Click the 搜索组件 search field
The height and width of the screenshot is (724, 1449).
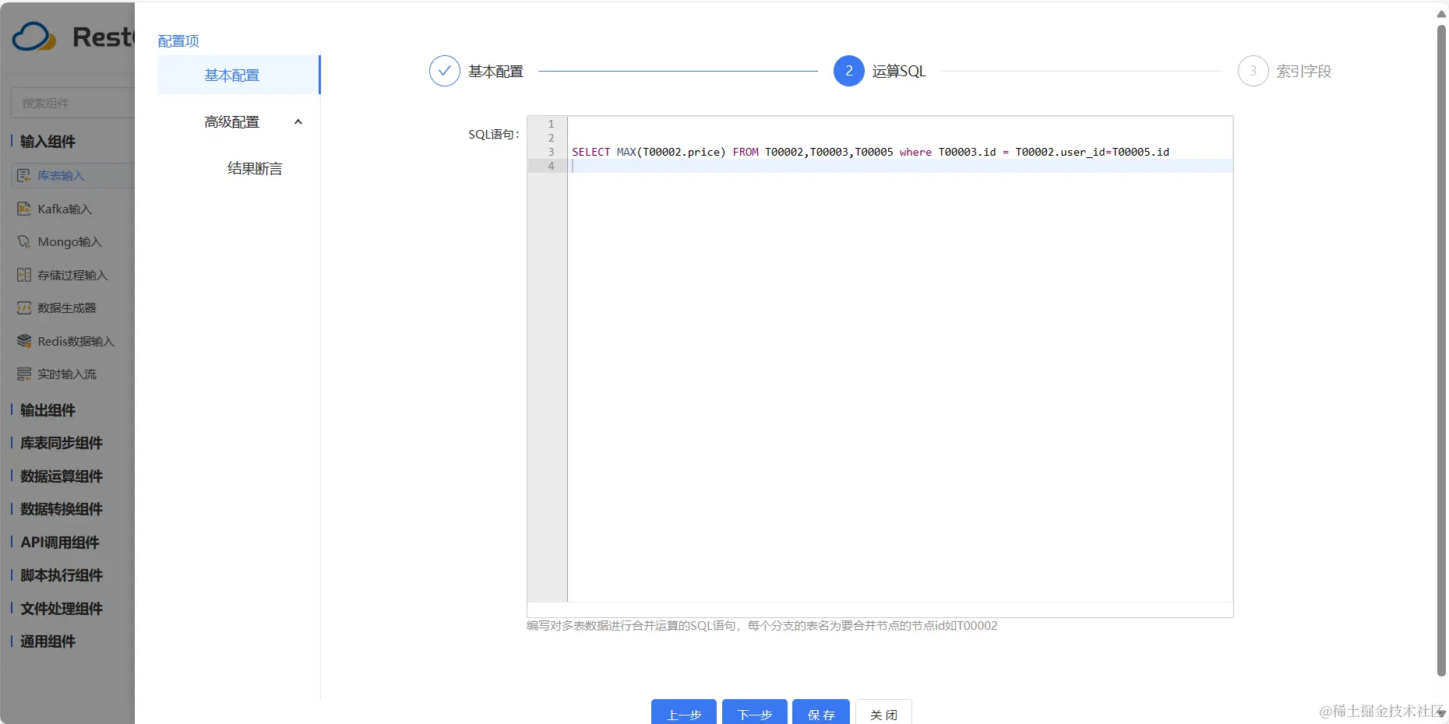(x=72, y=103)
